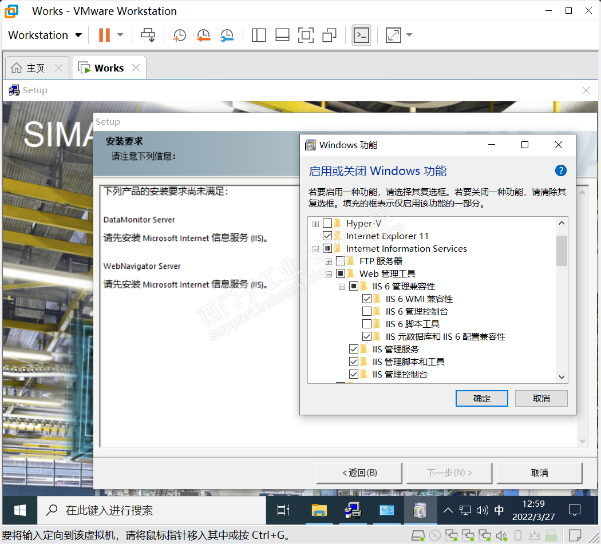Click VMware hard disk status icon

(x=418, y=535)
